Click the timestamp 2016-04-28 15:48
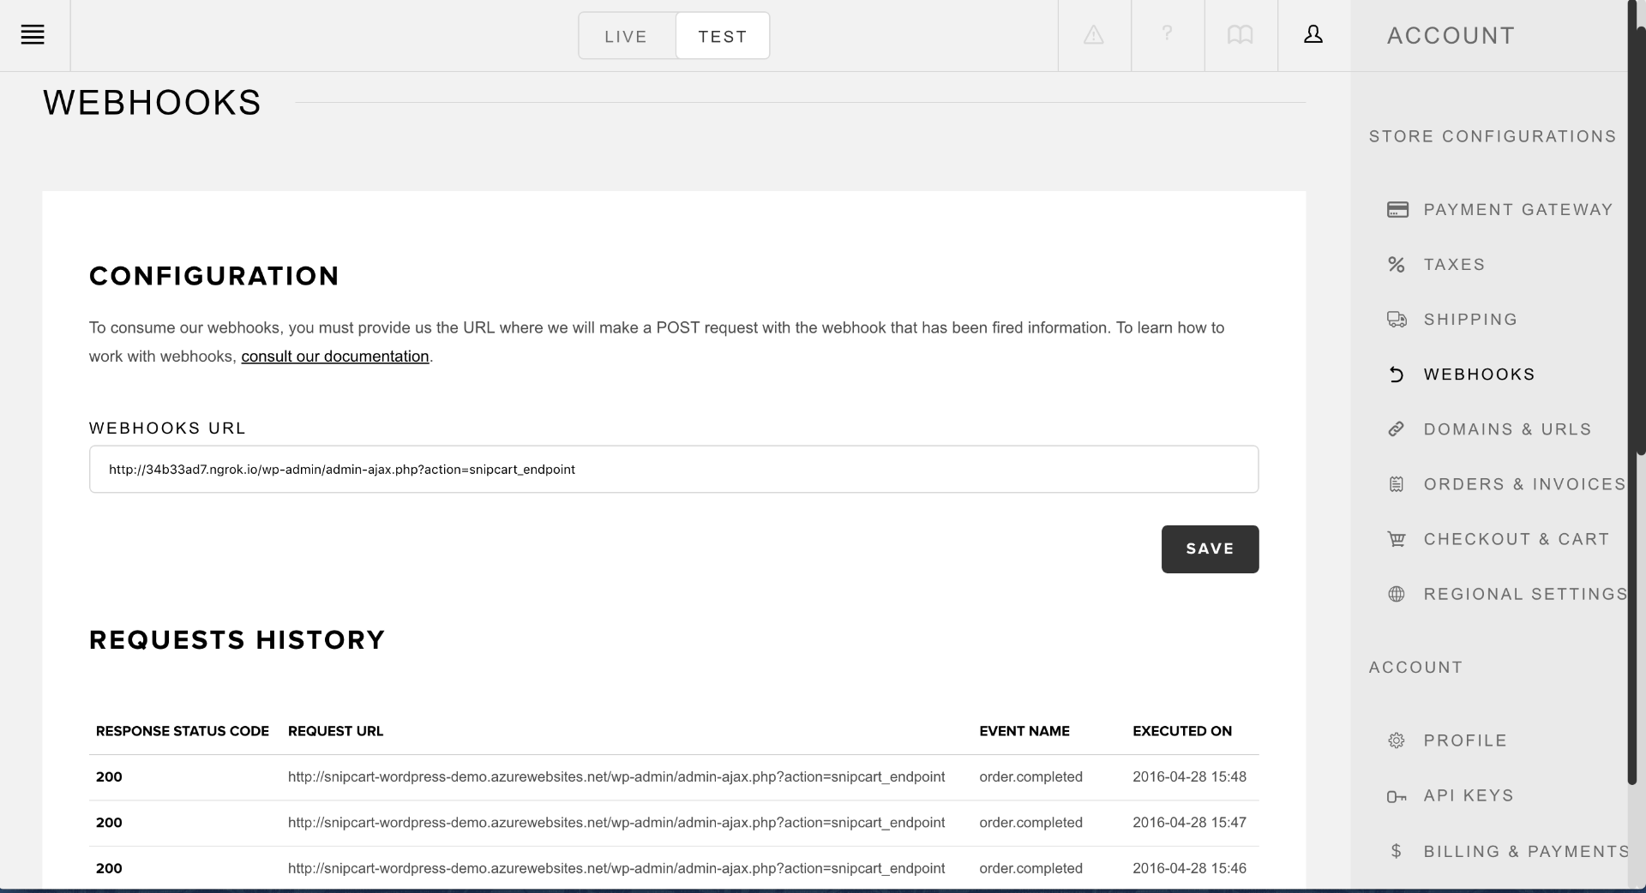 click(x=1189, y=776)
